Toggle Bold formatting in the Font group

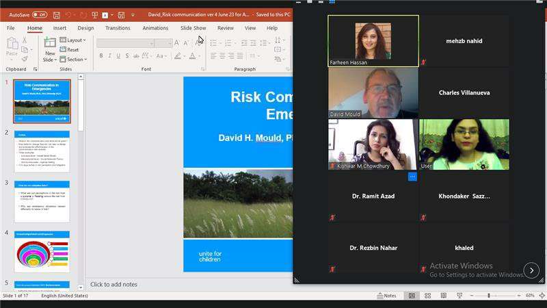click(x=101, y=56)
